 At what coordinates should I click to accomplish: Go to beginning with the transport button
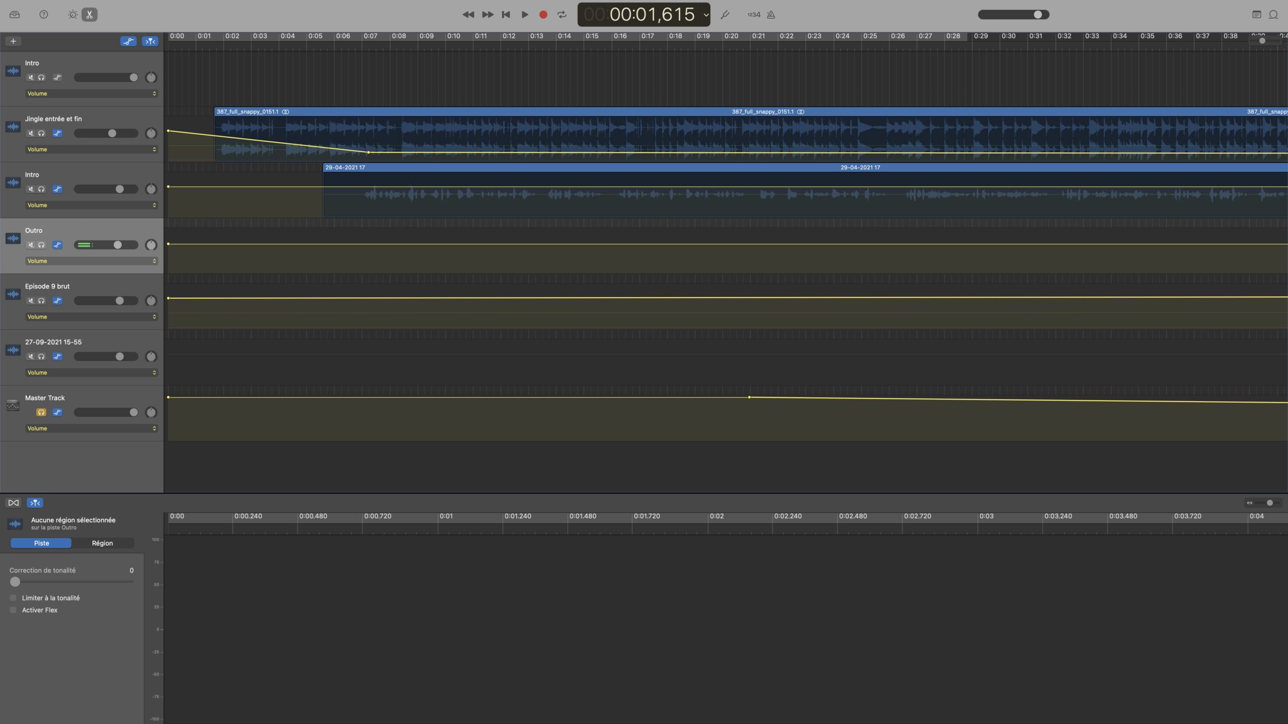point(506,15)
